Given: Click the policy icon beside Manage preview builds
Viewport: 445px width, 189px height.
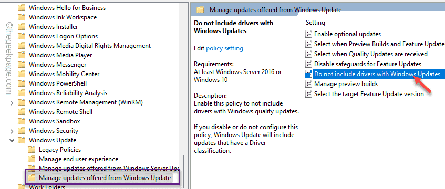Looking at the screenshot, I should click(x=308, y=83).
